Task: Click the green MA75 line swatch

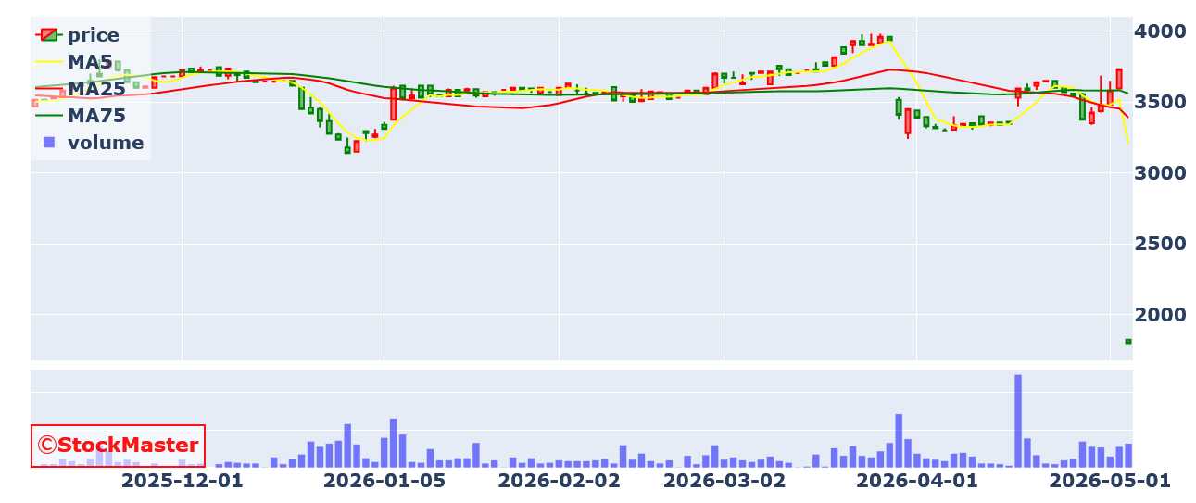Action: pyautogui.click(x=49, y=116)
